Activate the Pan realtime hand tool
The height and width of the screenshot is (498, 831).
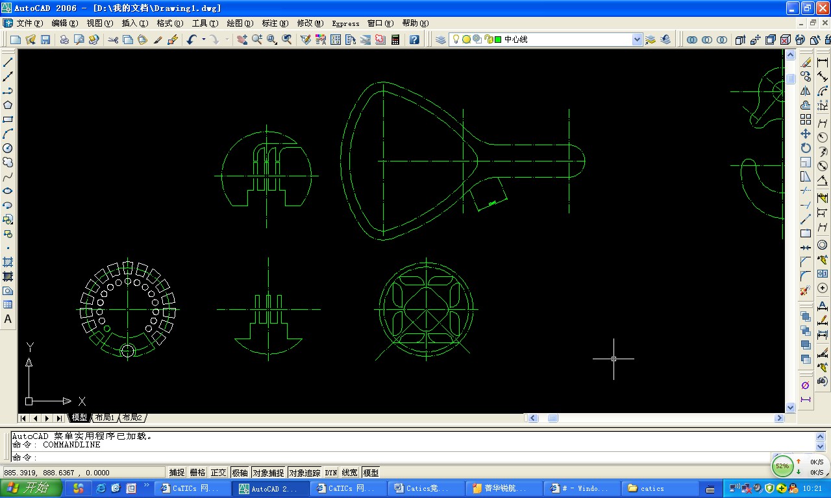click(242, 40)
